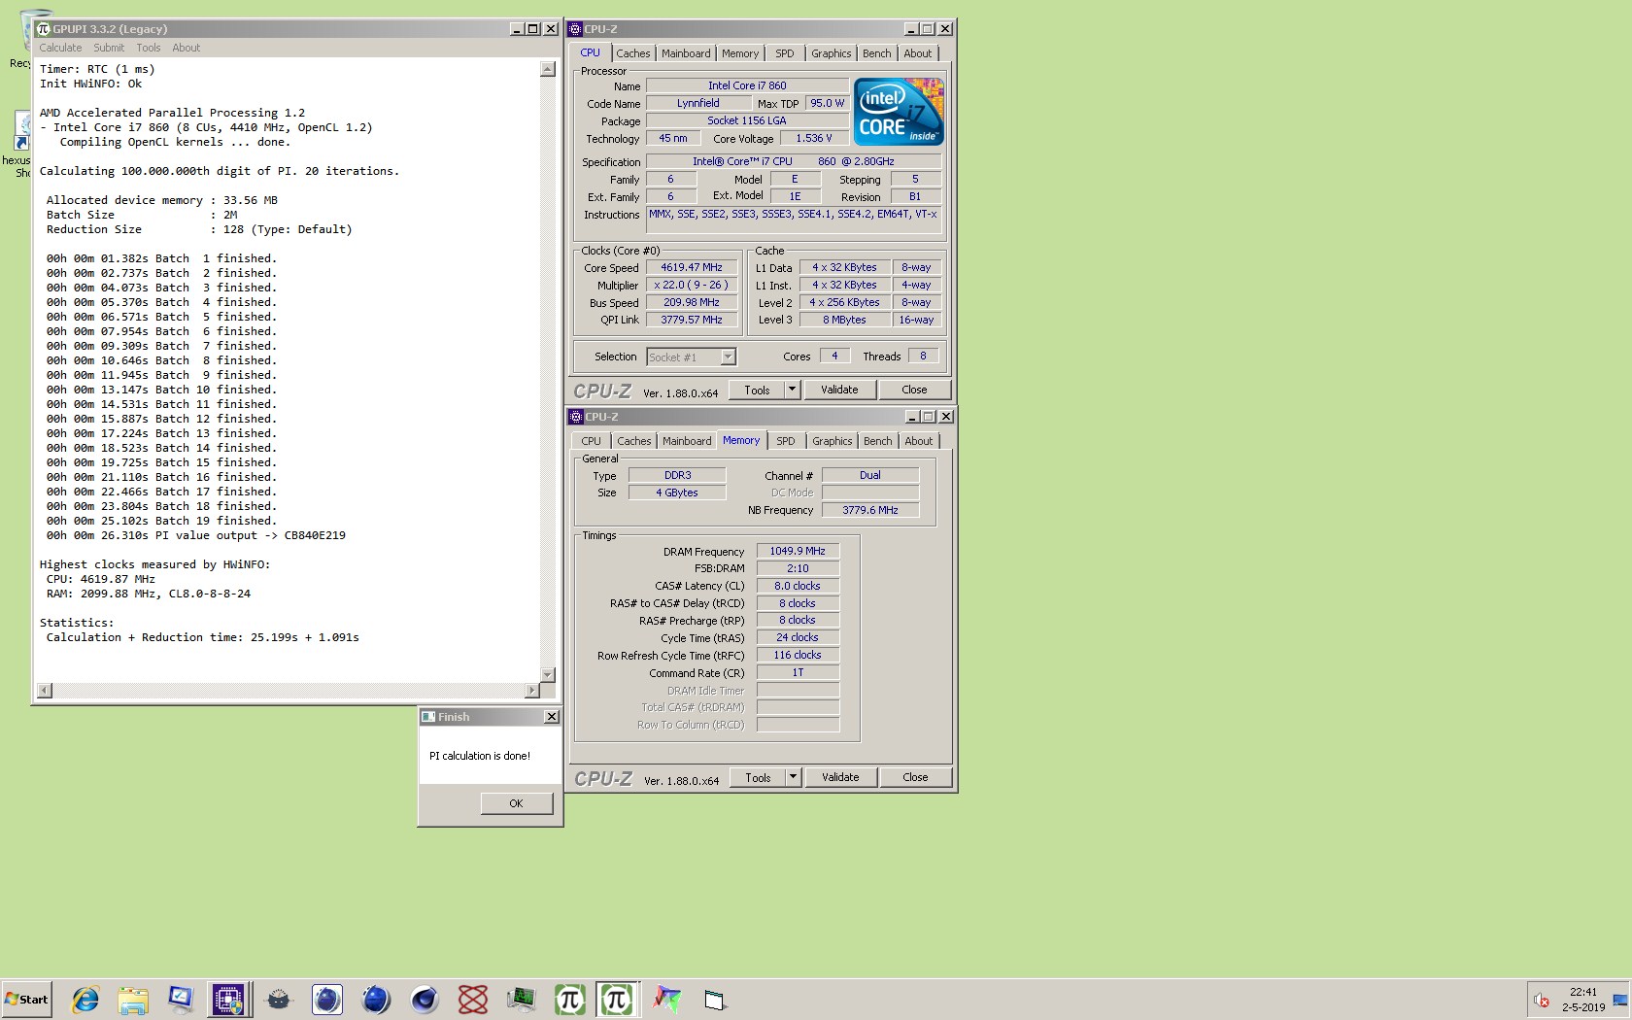Open Internet Explorer from the taskbar

[85, 999]
